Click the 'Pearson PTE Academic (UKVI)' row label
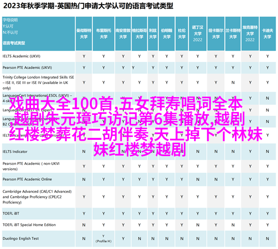Image resolution: width=278 pixels, height=249 pixels. (27, 67)
